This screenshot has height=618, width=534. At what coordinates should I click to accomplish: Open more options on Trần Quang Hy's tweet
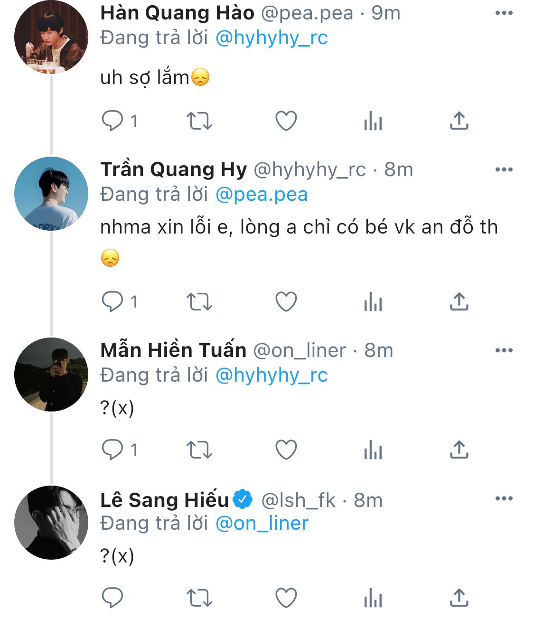[504, 169]
